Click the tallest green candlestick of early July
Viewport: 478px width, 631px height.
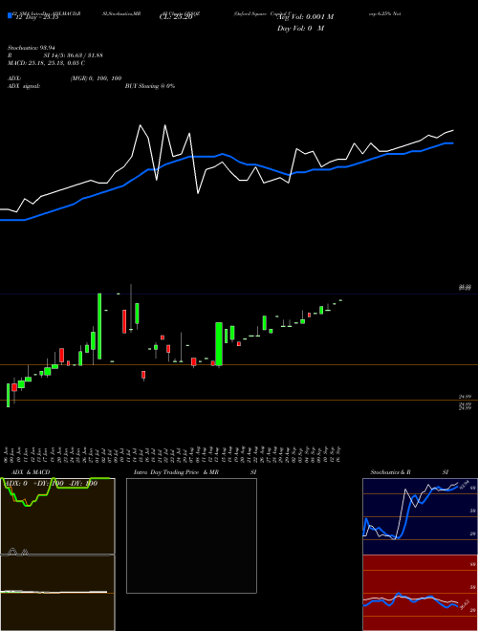(99, 326)
